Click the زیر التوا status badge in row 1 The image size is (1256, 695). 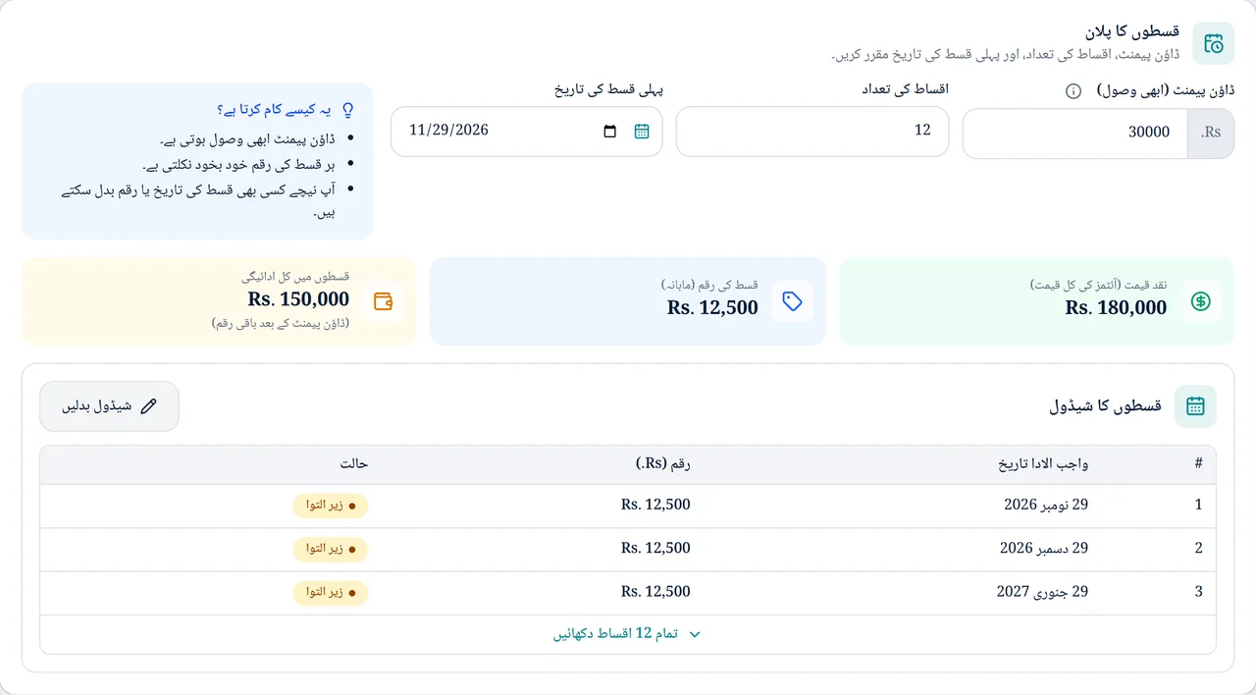[x=331, y=506]
